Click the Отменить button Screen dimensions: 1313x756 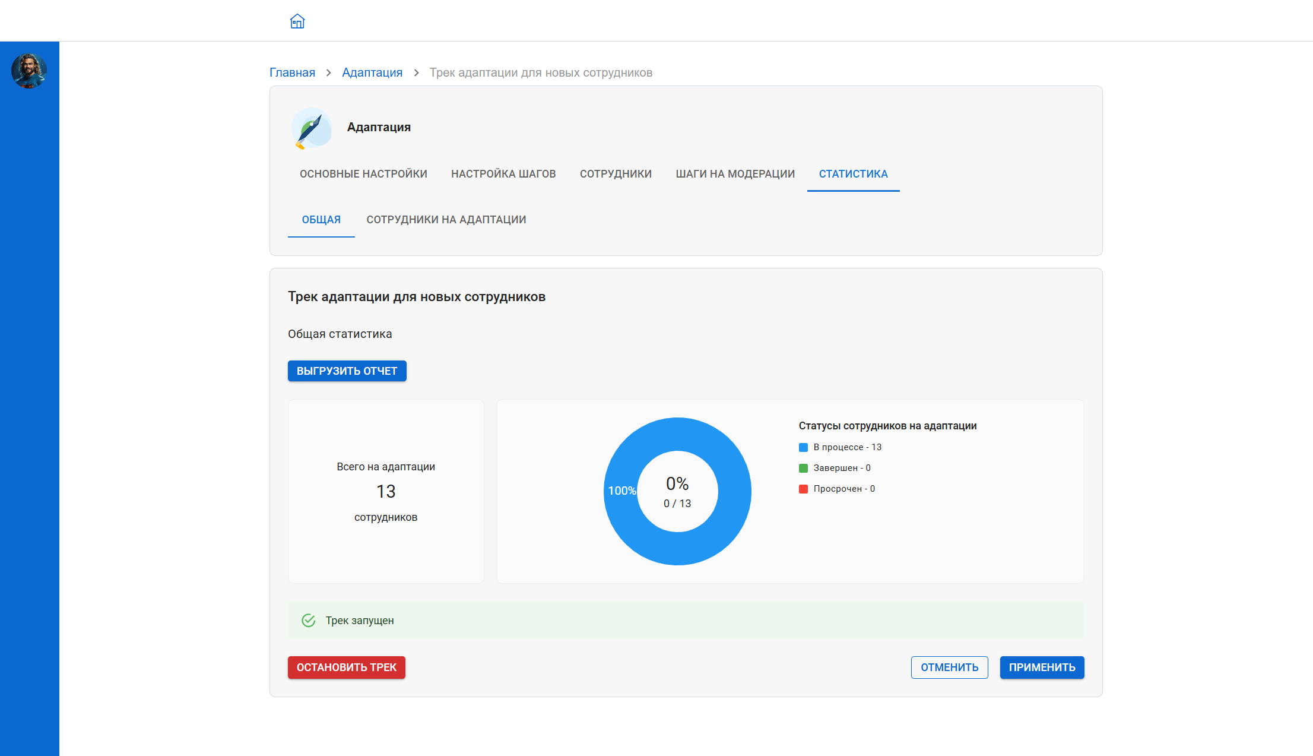pyautogui.click(x=949, y=668)
